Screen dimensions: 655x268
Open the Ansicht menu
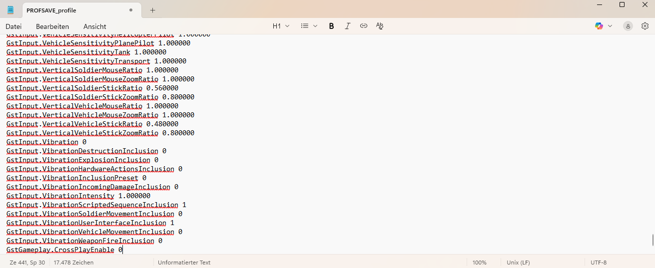pyautogui.click(x=94, y=26)
